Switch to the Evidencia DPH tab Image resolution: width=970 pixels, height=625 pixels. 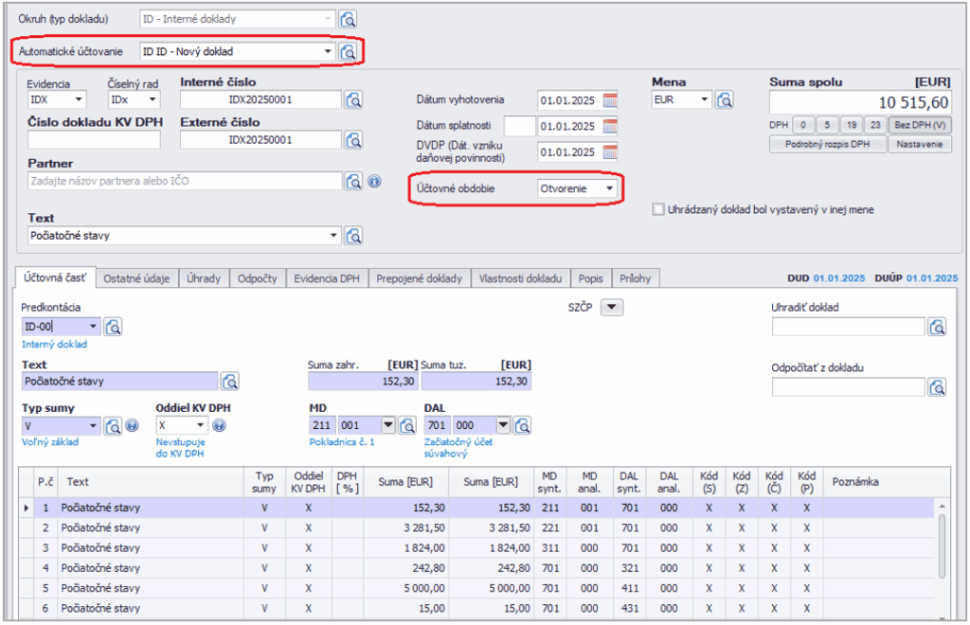pos(327,278)
